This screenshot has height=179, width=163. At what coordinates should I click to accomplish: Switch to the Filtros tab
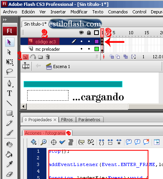(67, 120)
